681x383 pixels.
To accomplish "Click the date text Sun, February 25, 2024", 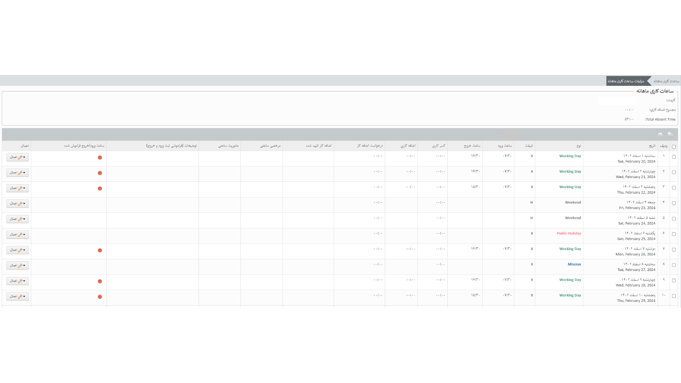I will point(636,239).
